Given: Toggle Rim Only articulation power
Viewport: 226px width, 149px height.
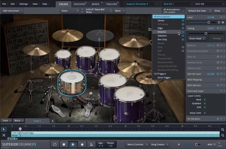Looking at the screenshot, I should point(183,40).
